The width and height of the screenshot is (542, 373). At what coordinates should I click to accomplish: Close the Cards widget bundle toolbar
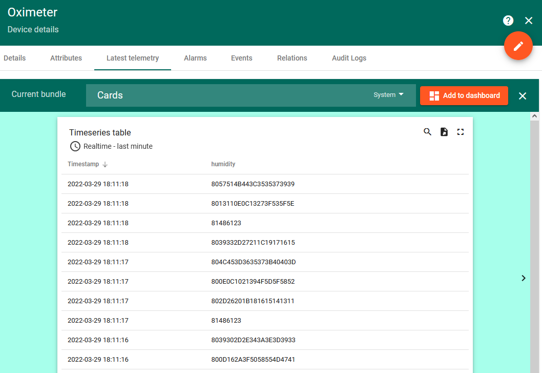522,95
